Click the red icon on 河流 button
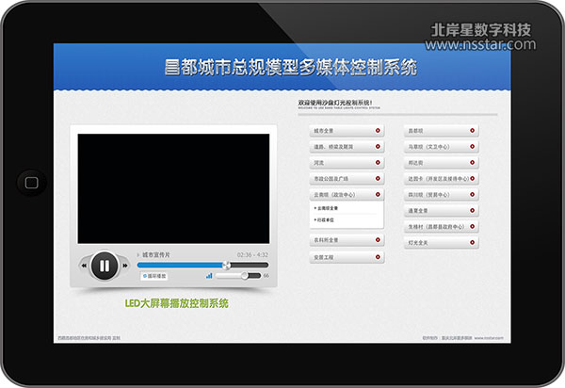The image size is (565, 388). pos(378,163)
